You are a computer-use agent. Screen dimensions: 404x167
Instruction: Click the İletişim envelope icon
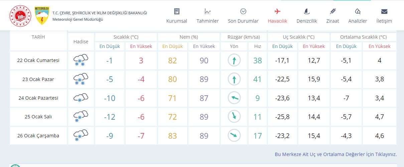pos(384,12)
